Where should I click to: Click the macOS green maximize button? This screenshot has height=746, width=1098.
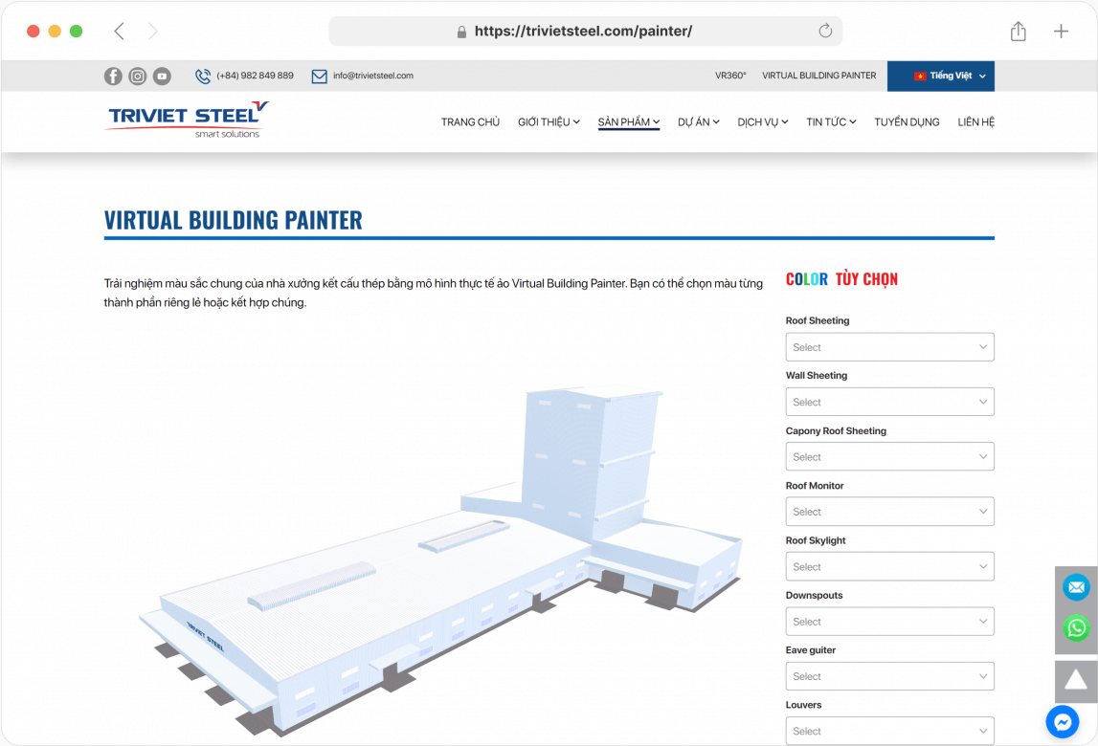77,31
